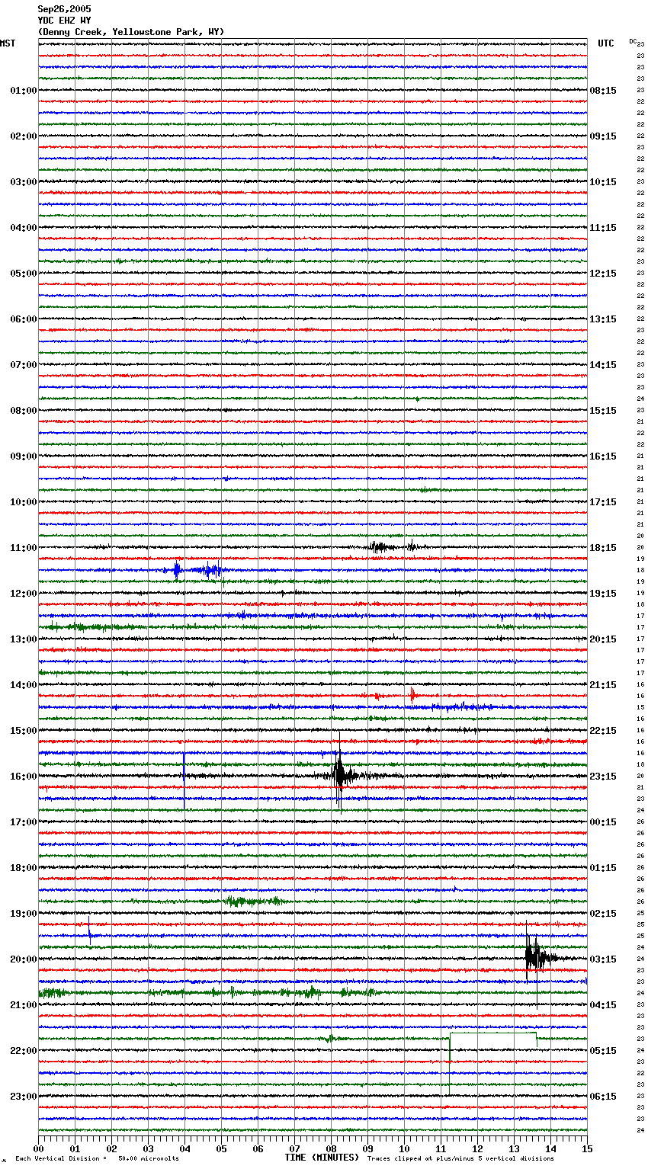Screen dimensions: 648x1169
Task: Click the MST timezone header
Action: pos(8,43)
